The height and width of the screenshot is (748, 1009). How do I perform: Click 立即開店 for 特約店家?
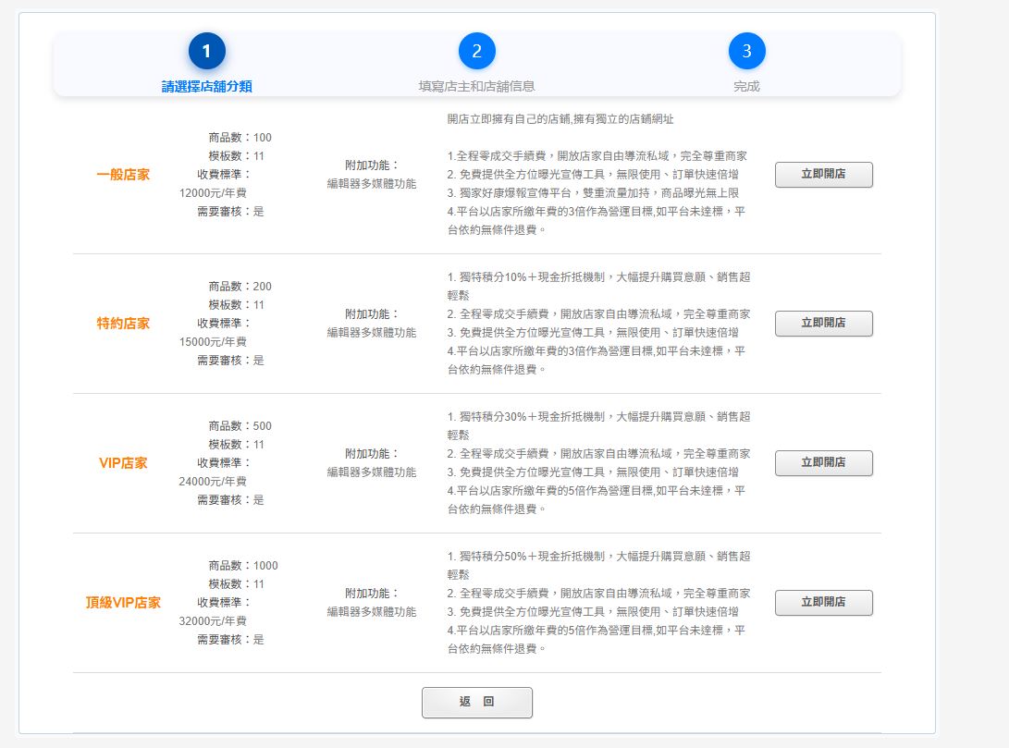coord(824,323)
